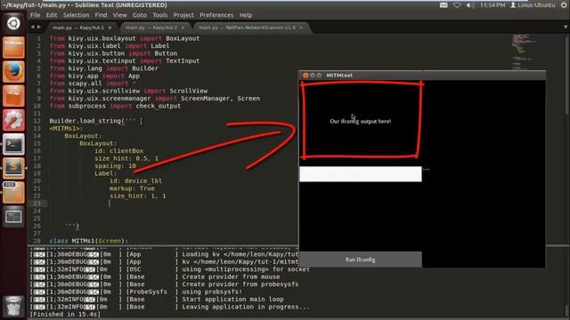The height and width of the screenshot is (320, 570).
Task: Click 'id: clientBox' in the code
Action: [118, 150]
